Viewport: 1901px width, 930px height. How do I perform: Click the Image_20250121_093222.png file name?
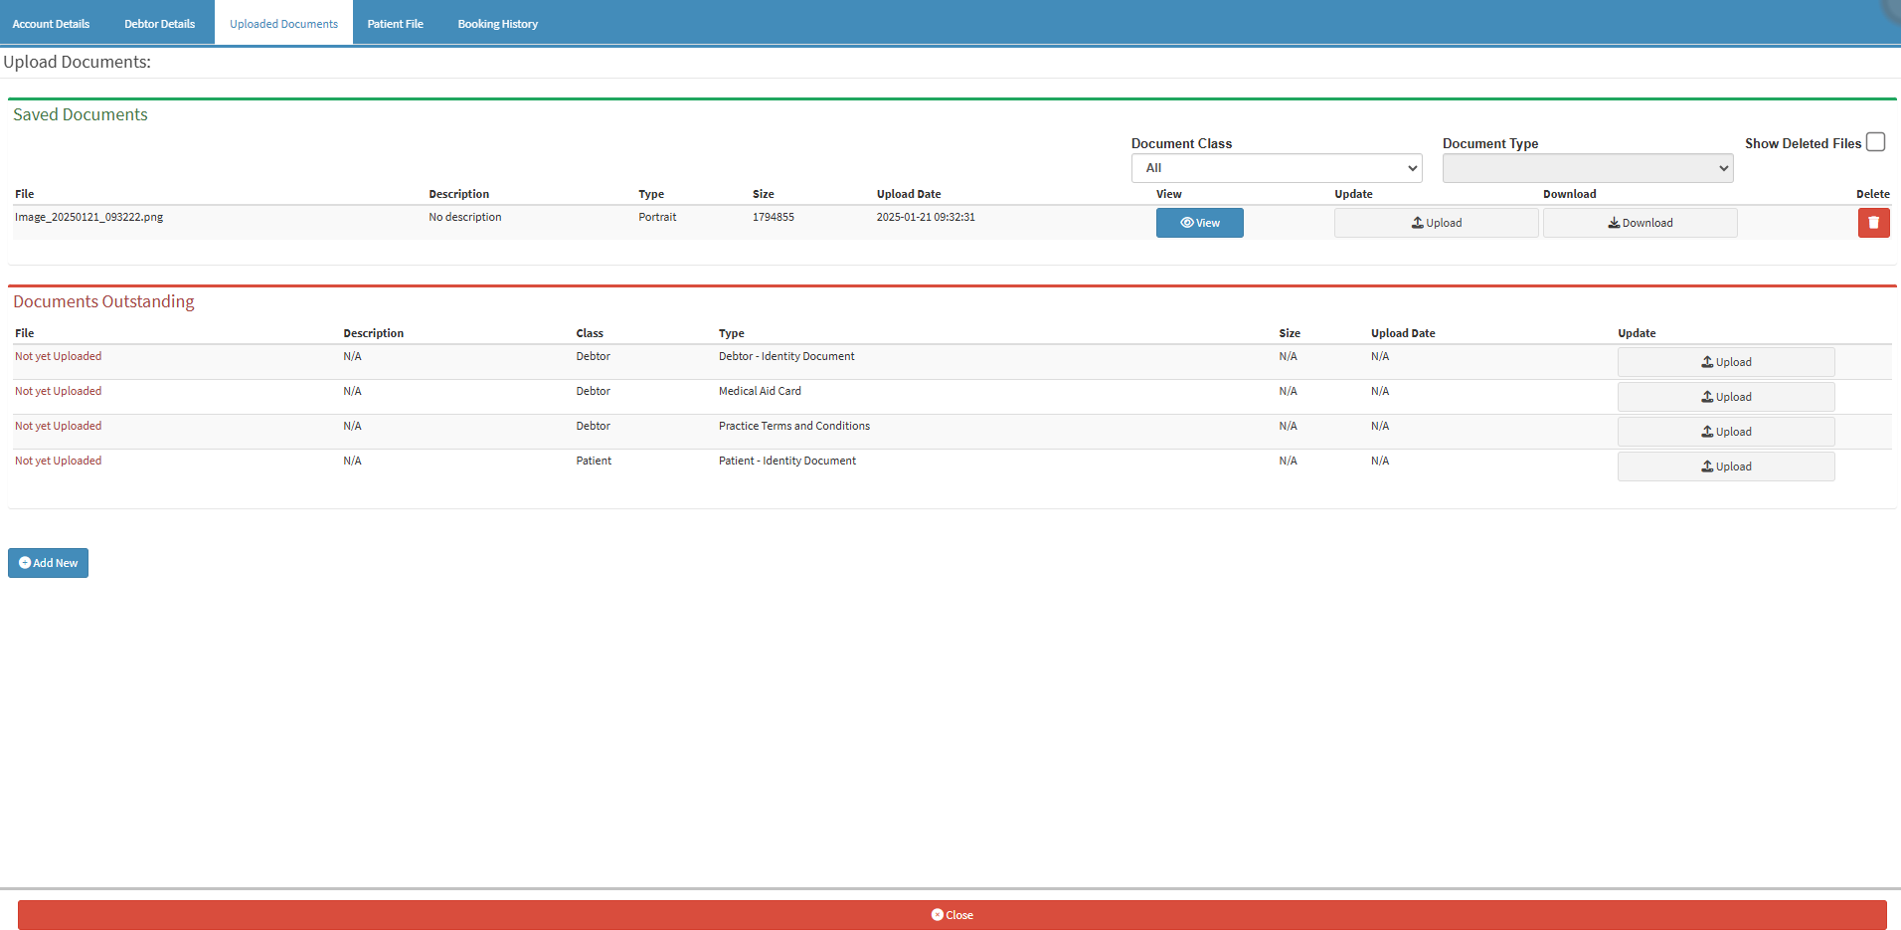[x=88, y=217]
